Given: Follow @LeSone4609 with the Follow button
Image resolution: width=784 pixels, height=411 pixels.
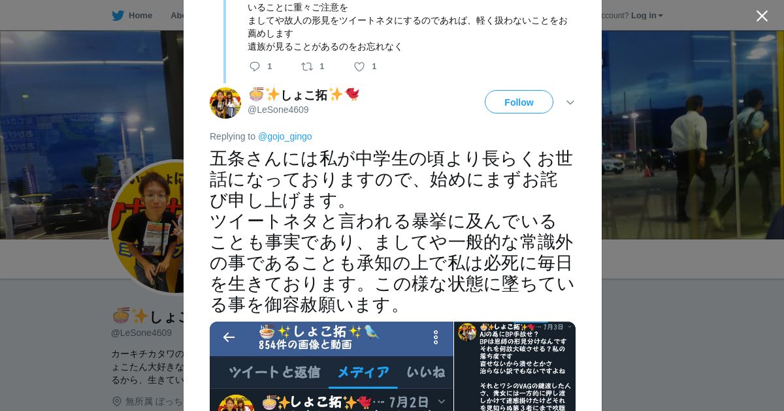Looking at the screenshot, I should point(519,102).
